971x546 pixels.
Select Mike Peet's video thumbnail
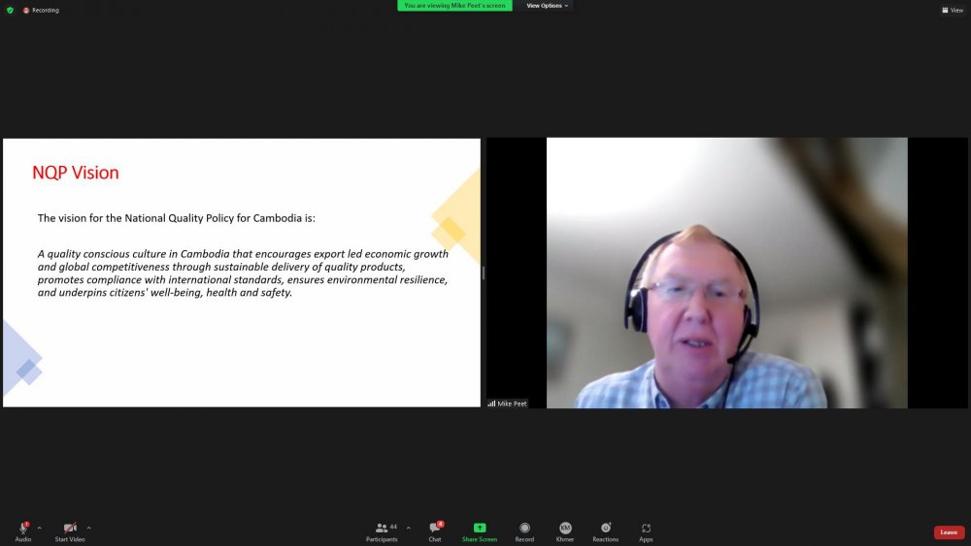tap(726, 273)
